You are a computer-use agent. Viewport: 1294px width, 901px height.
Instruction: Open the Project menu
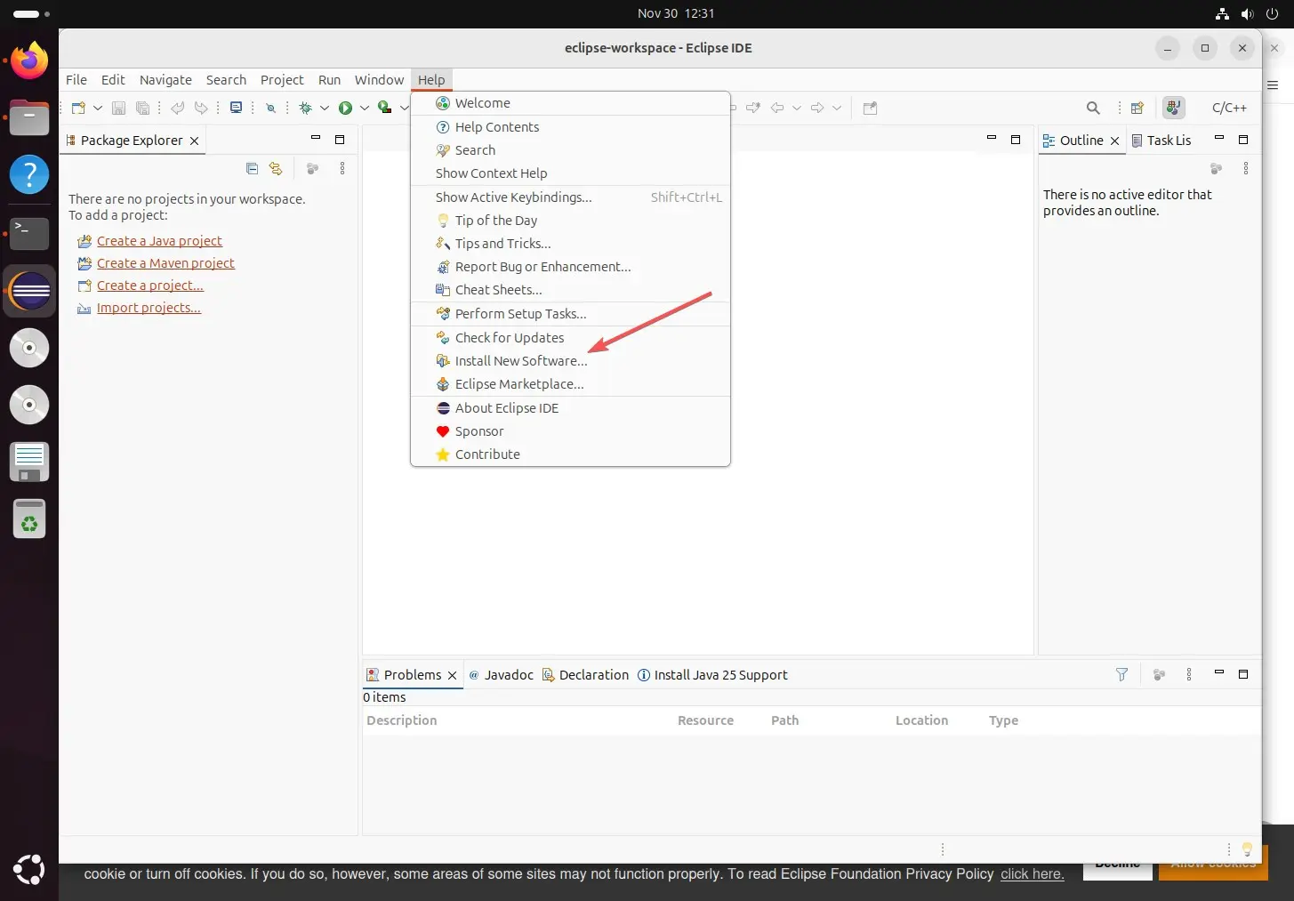coord(282,80)
